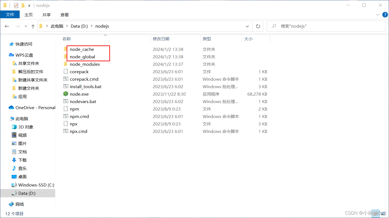Click the node_cache folder icon
The image size is (389, 218).
point(65,49)
